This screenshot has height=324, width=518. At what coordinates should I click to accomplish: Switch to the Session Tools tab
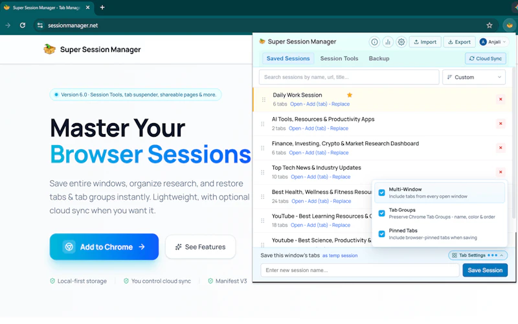[339, 58]
